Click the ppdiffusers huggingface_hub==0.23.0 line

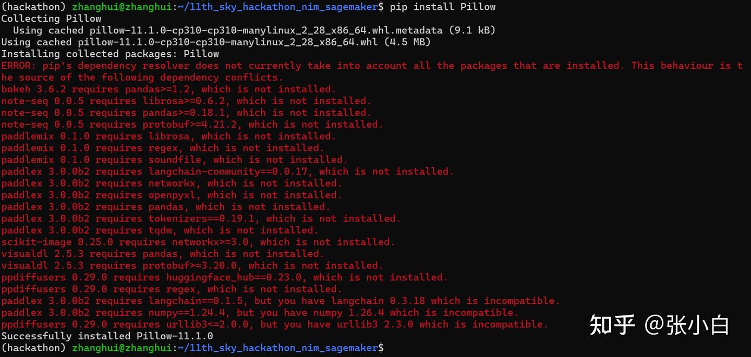pyautogui.click(x=224, y=277)
